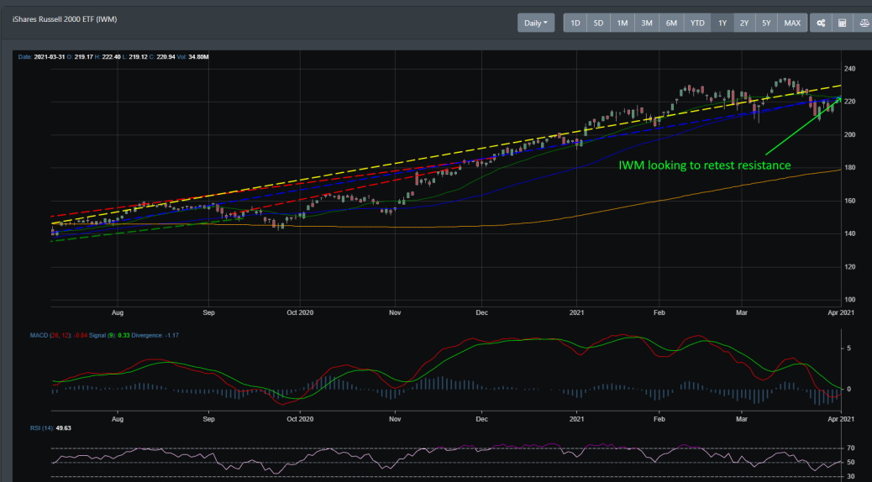Switch chart to 3M range
872x482 pixels.
[x=647, y=23]
